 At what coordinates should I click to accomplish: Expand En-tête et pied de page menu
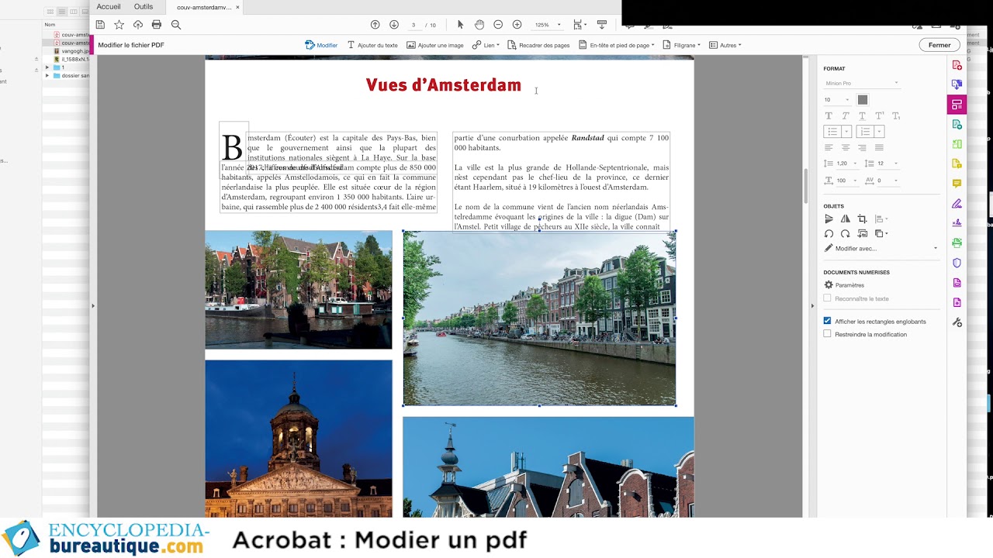pos(617,45)
